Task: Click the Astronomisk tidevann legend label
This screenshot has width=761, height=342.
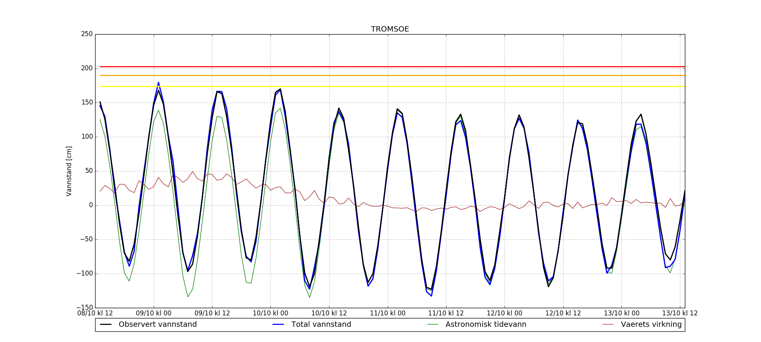Action: [486, 325]
